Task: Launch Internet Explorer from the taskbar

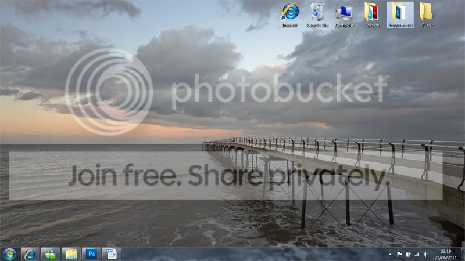Action: [30, 253]
